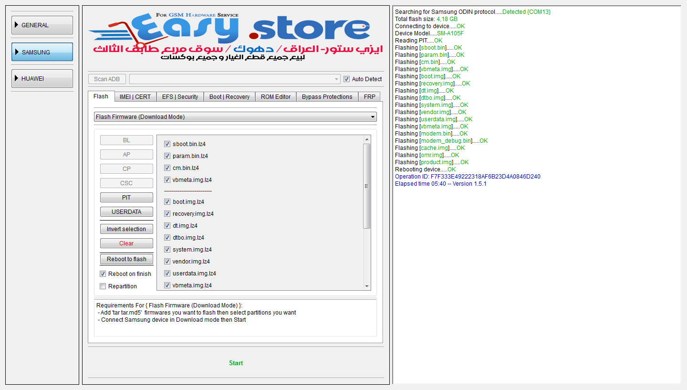This screenshot has width=687, height=390.
Task: Uncheck param.bin.lz4 partition
Action: tap(167, 156)
